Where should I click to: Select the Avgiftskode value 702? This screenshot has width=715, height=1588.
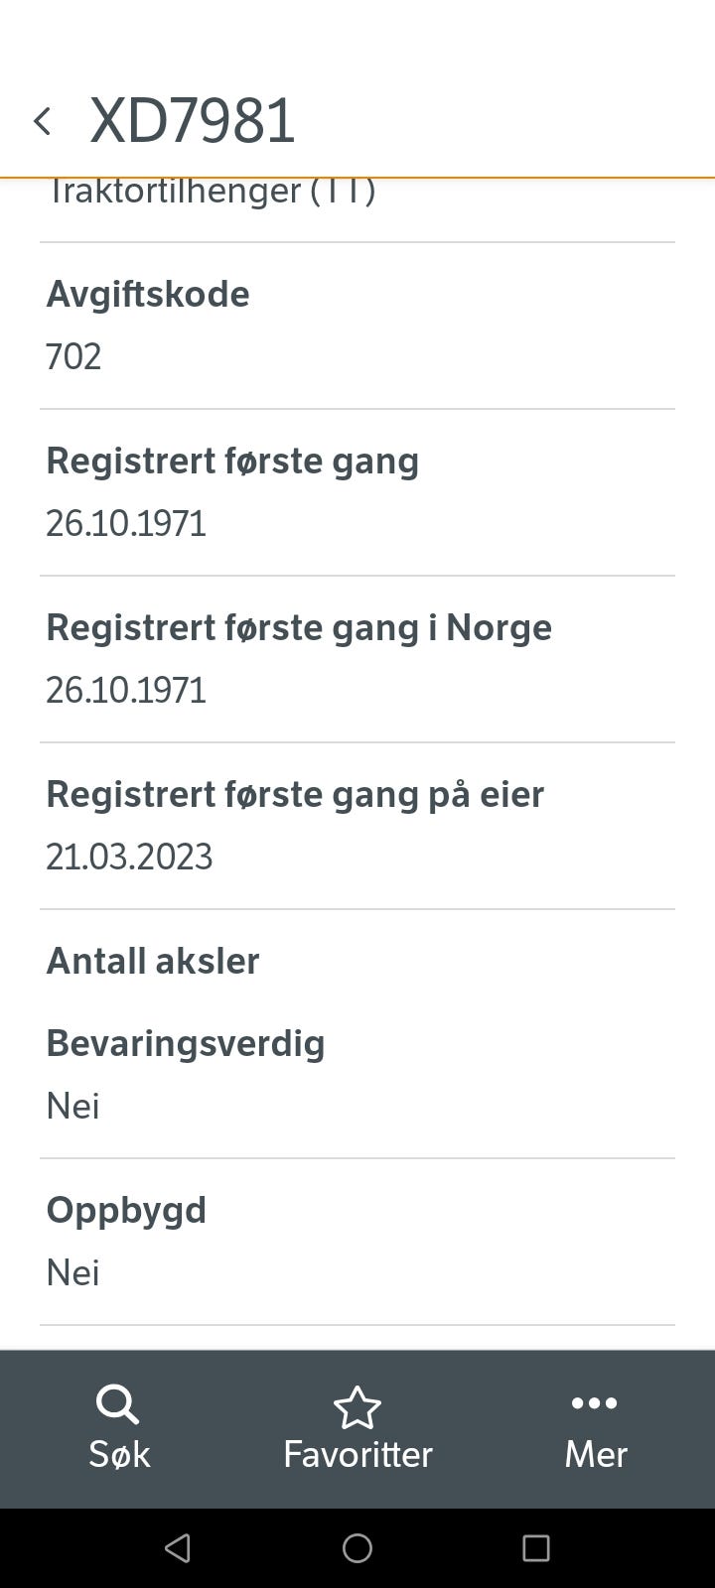click(x=73, y=356)
